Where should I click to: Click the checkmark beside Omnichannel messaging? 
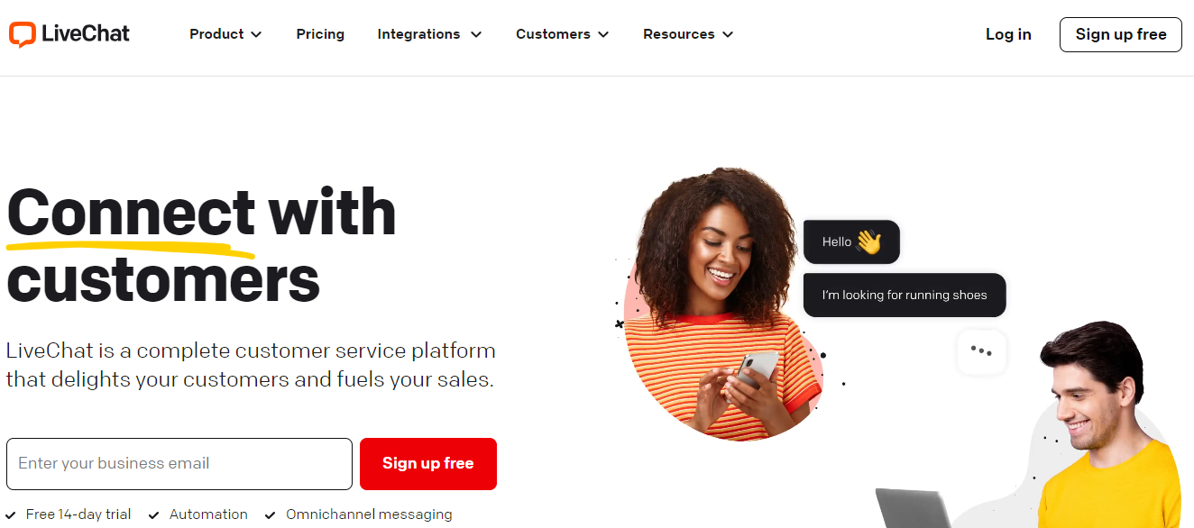271,515
